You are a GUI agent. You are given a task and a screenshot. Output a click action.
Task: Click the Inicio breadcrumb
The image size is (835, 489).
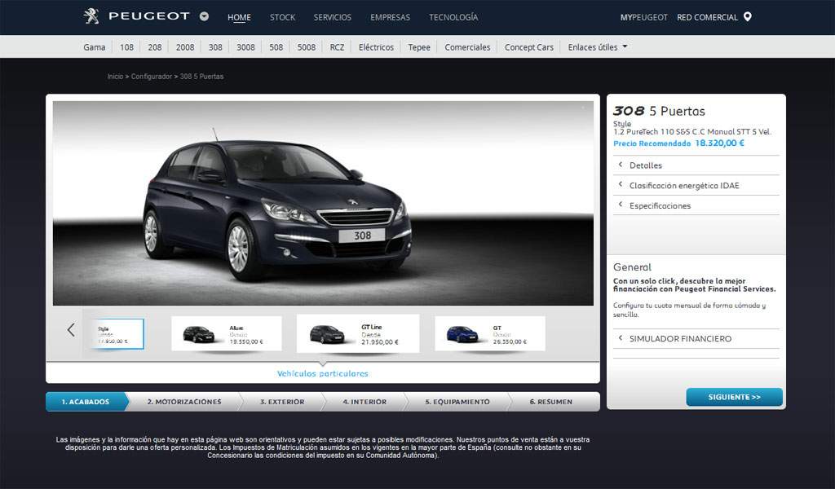(x=115, y=77)
